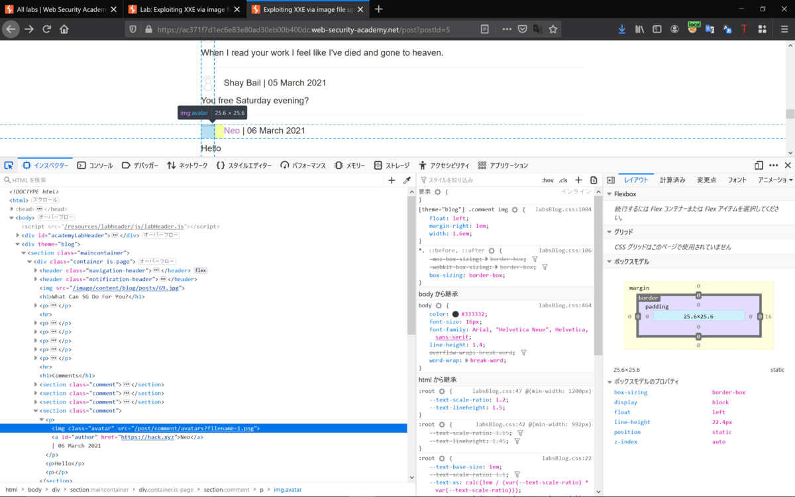This screenshot has height=497, width=795.
Task: Toggle print media simulation icon
Action: 594,180
